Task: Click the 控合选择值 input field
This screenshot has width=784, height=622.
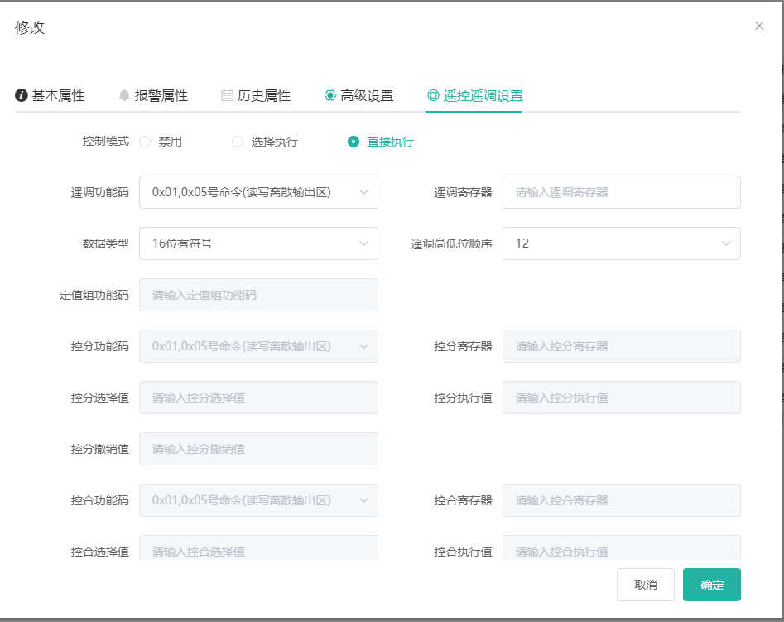Action: [258, 548]
